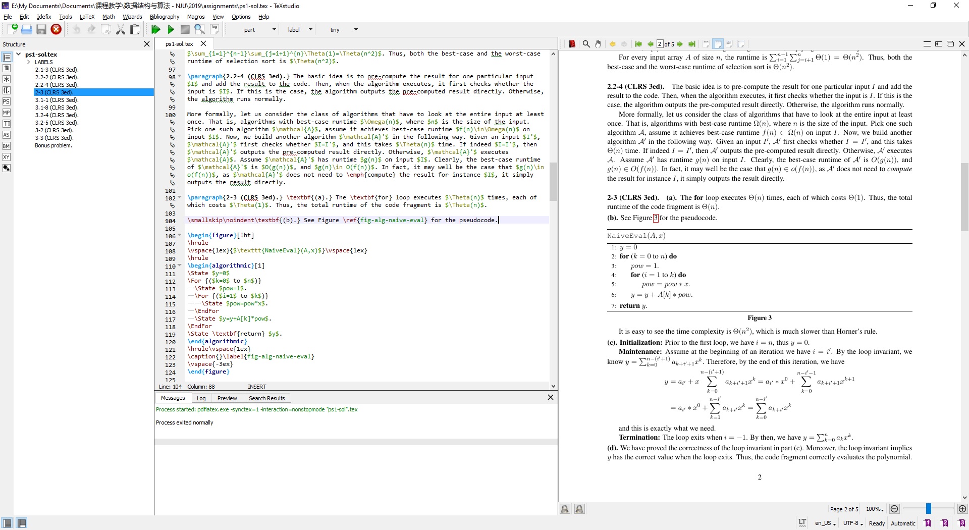
Task: Stop the running compilation
Action: pos(185,29)
